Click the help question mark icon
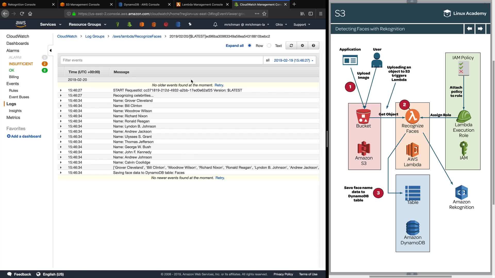 [313, 46]
